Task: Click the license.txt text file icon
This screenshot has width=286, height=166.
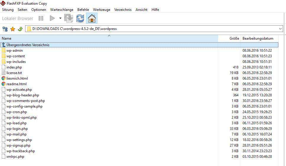Action: click(4, 73)
